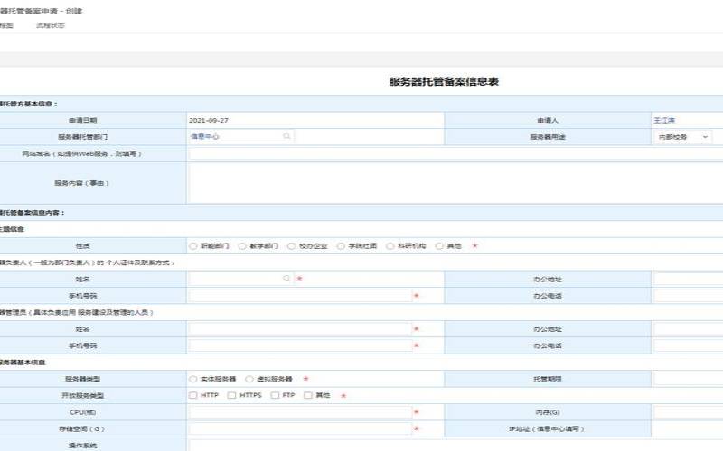Focus the 操作系统 input field
Viewport: 723px width, 451px height.
click(x=455, y=445)
